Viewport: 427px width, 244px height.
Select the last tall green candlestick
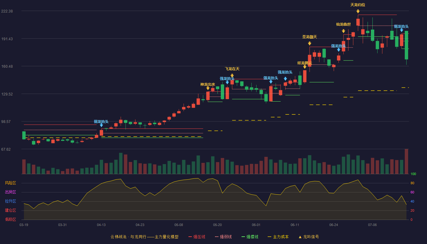(x=406, y=45)
